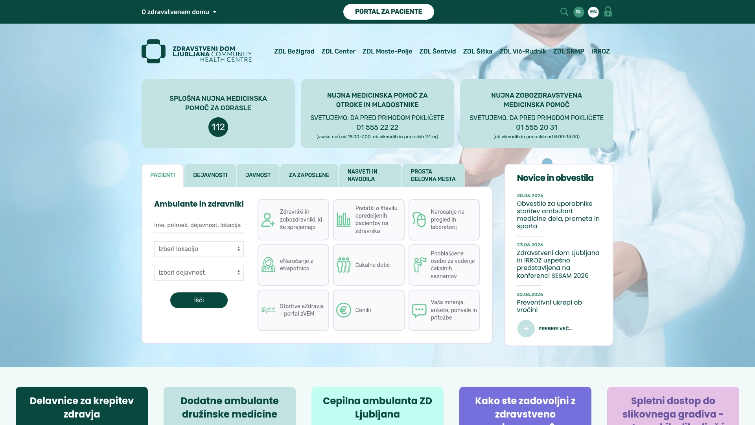This screenshot has width=755, height=425.
Task: Click the Ambulante in zdravniki heading
Action: pyautogui.click(x=199, y=204)
